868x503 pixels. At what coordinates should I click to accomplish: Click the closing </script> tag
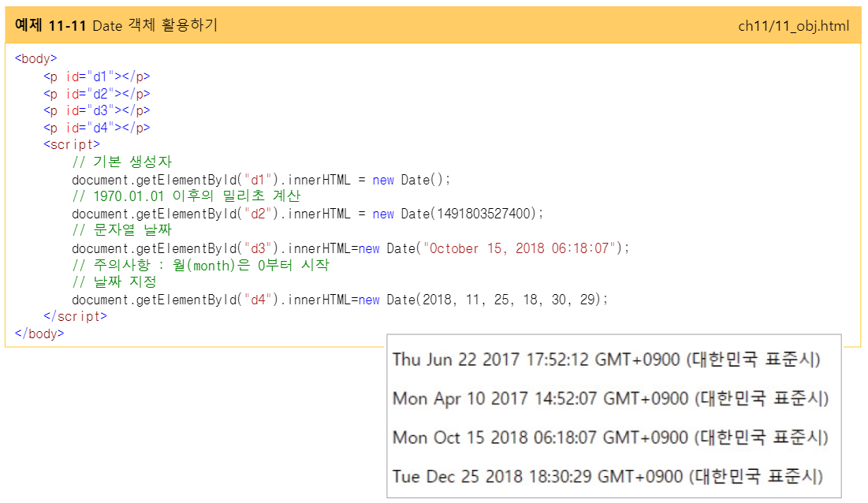(x=75, y=316)
